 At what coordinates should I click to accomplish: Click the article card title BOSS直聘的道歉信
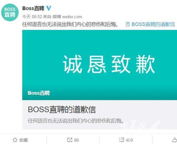coord(62,109)
